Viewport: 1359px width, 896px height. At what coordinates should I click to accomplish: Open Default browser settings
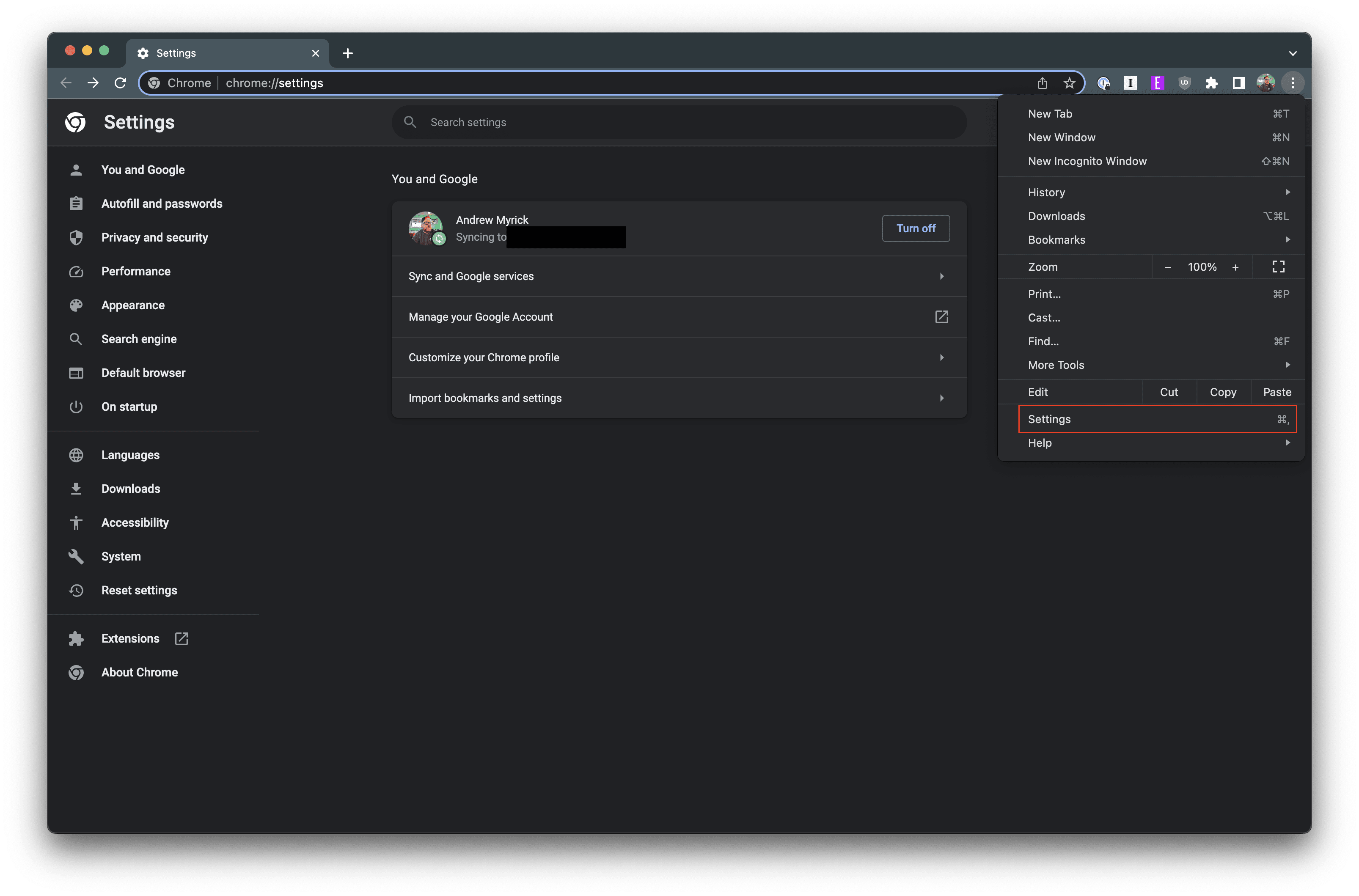coord(143,373)
